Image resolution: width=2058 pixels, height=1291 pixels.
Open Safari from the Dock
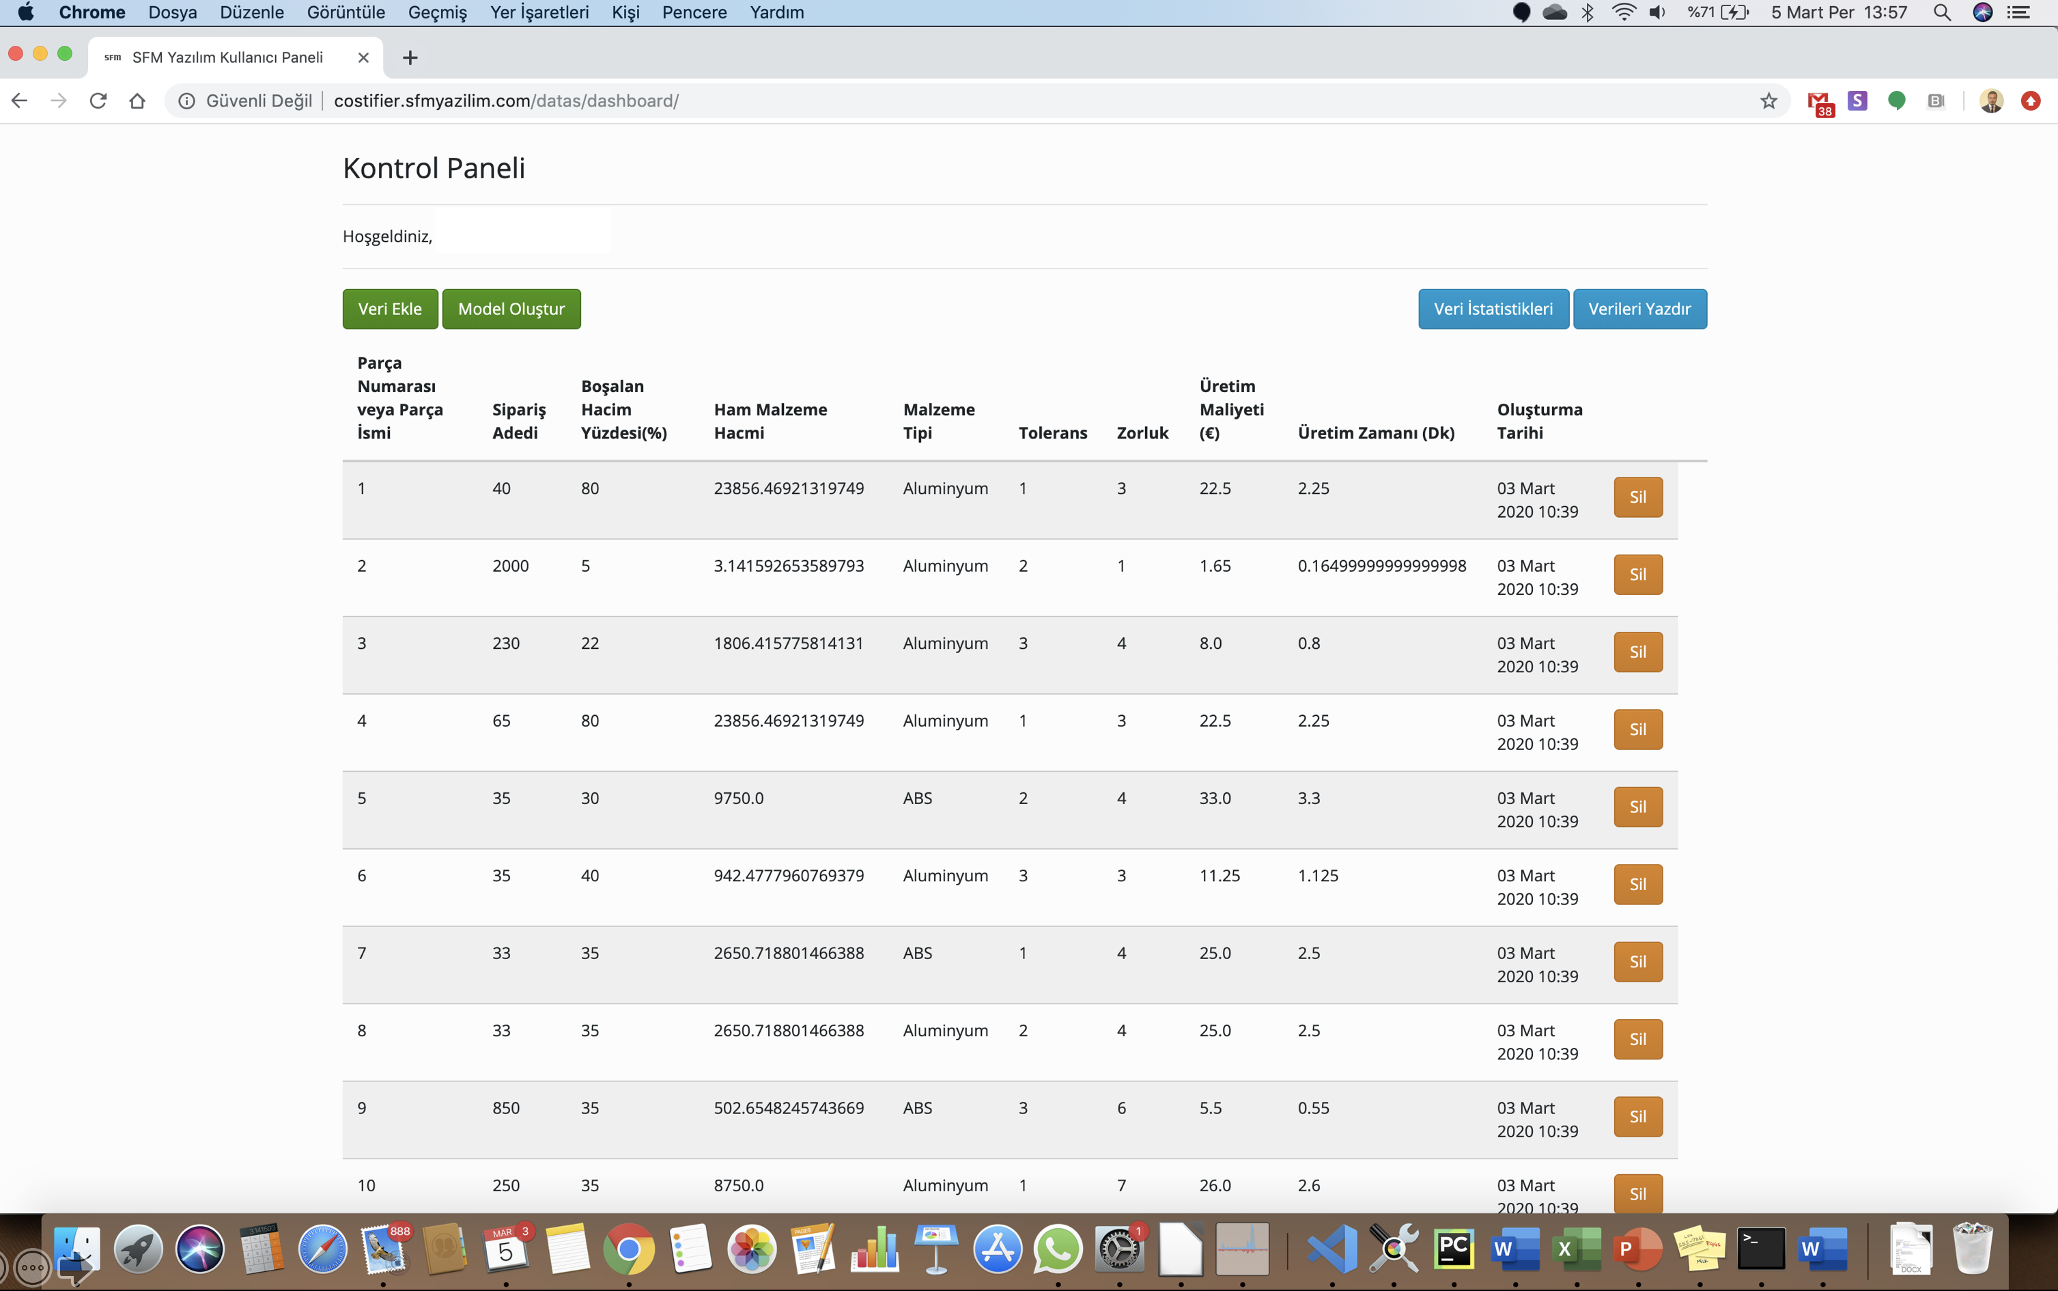[x=323, y=1250]
